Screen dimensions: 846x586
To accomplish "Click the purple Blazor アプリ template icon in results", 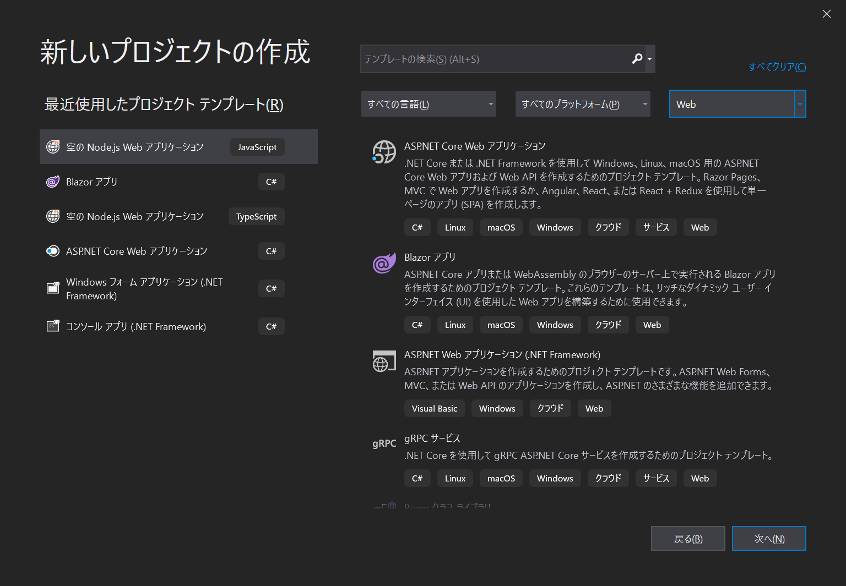I will pos(384,263).
